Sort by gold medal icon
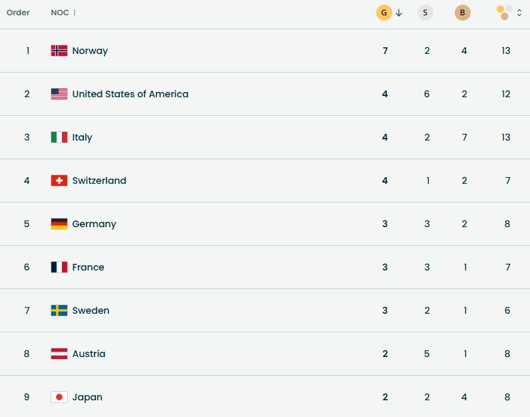The height and width of the screenshot is (417, 530). pyautogui.click(x=384, y=13)
